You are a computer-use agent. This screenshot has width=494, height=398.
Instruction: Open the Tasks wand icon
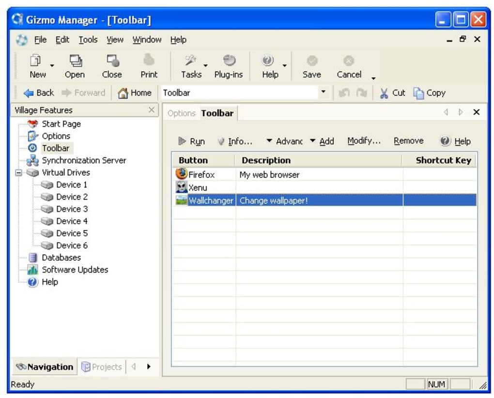[x=190, y=61]
